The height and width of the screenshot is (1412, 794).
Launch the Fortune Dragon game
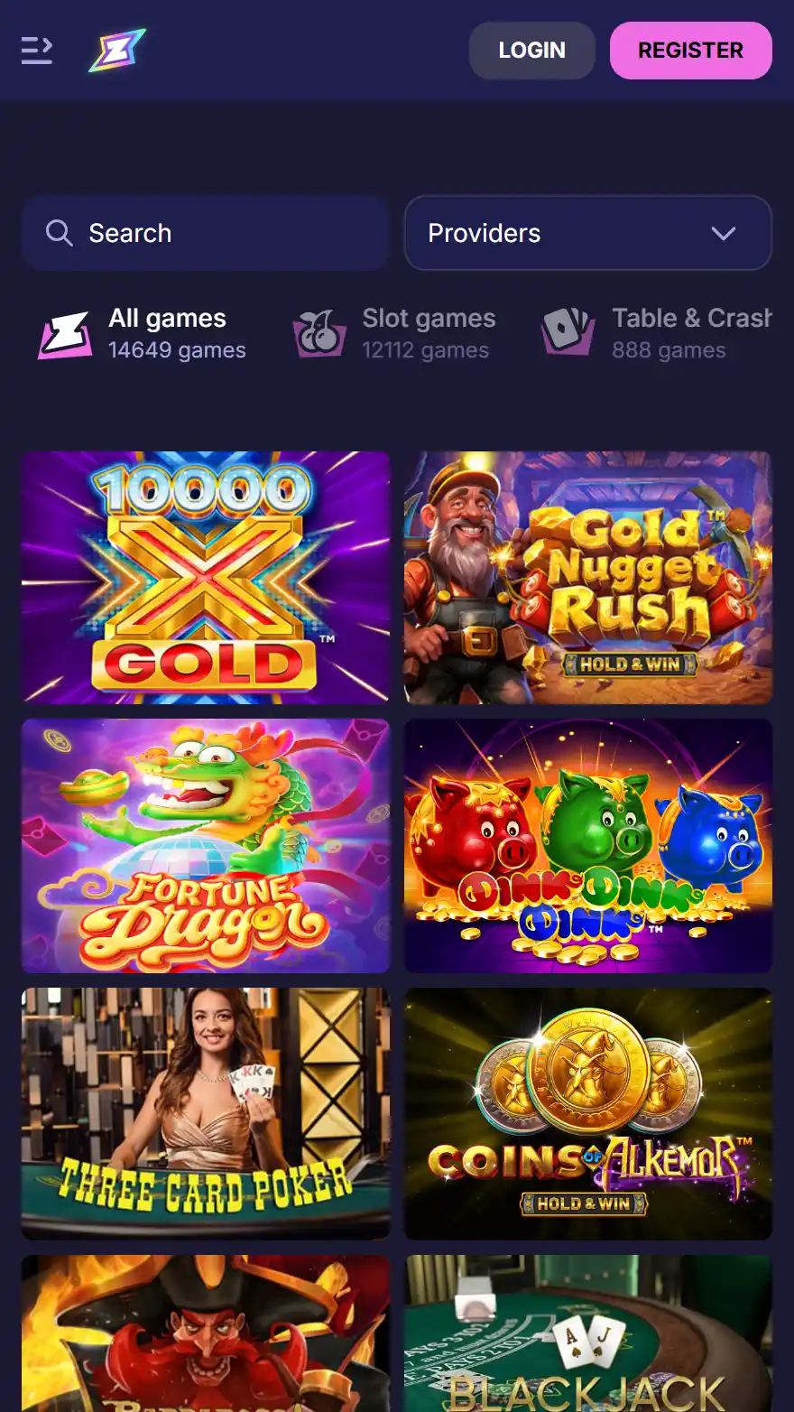coord(206,845)
